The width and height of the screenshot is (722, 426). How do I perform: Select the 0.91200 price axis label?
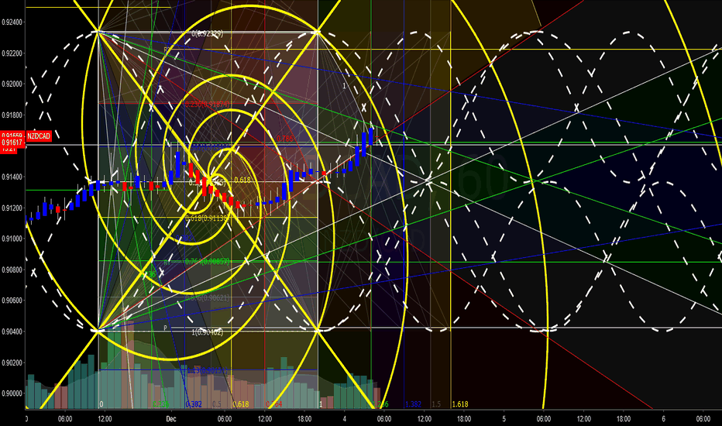(x=12, y=208)
